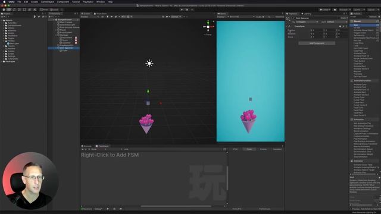Open the Layer dropdown in Inspector
381x214 pixels.
click(338, 22)
